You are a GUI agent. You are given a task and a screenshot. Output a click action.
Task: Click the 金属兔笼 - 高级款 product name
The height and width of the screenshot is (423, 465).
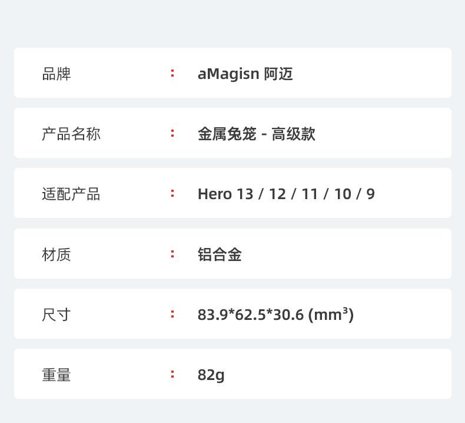257,134
